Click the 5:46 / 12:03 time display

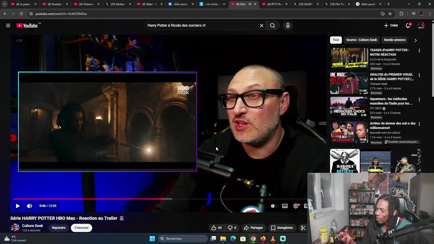click(x=48, y=206)
